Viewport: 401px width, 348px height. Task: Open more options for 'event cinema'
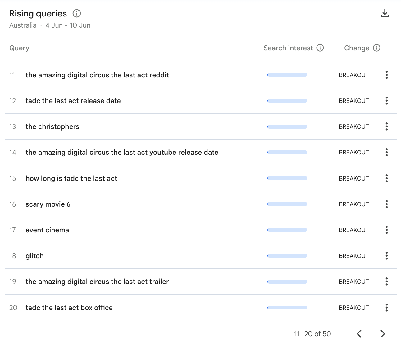[x=386, y=230]
